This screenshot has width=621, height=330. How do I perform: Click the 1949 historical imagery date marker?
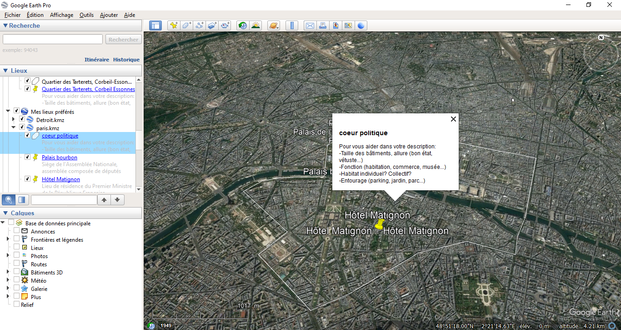pos(166,325)
